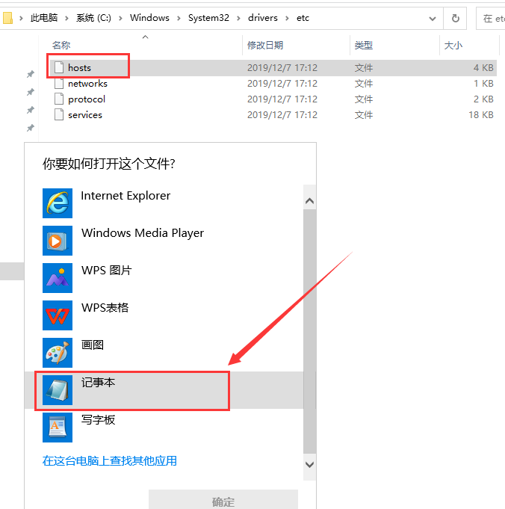This screenshot has height=509, width=505.
Task: Select 画图 in open-with list
Action: (164, 353)
